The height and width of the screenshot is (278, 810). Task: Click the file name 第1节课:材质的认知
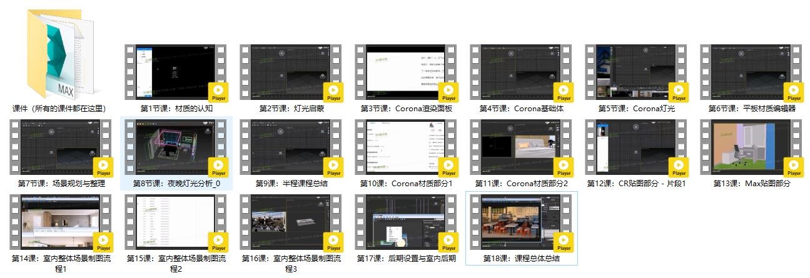click(176, 109)
